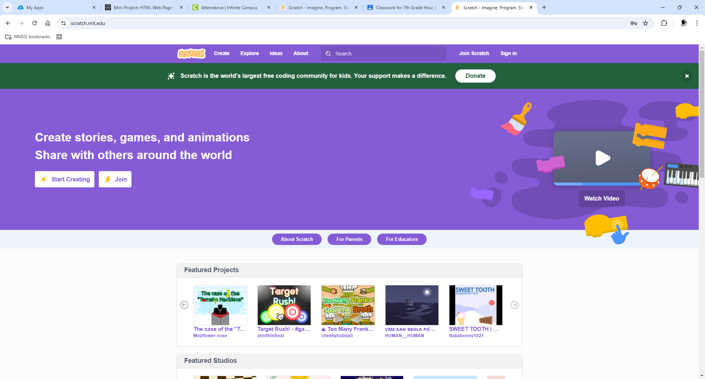Image resolution: width=705 pixels, height=379 pixels.
Task: Go to the browser home page
Action: (x=48, y=23)
